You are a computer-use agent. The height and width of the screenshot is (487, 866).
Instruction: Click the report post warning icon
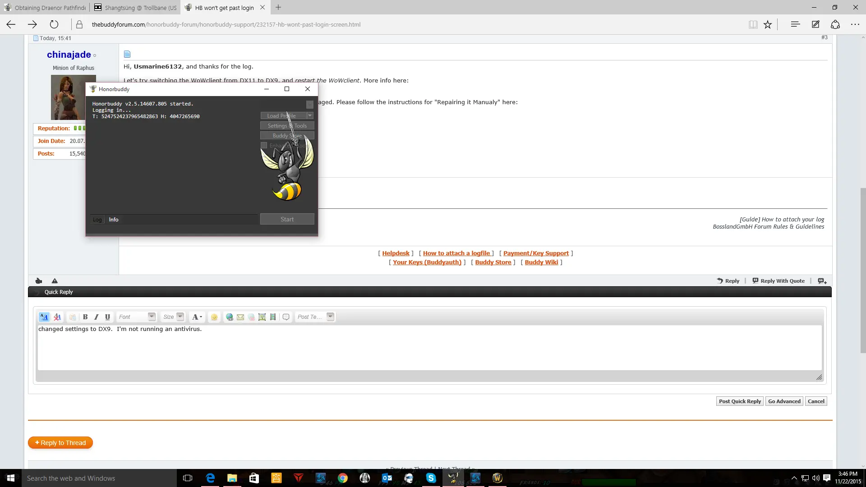point(55,281)
